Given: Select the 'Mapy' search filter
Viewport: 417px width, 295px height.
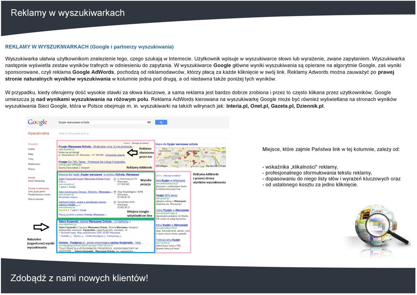Looking at the screenshot, I should point(30,154).
